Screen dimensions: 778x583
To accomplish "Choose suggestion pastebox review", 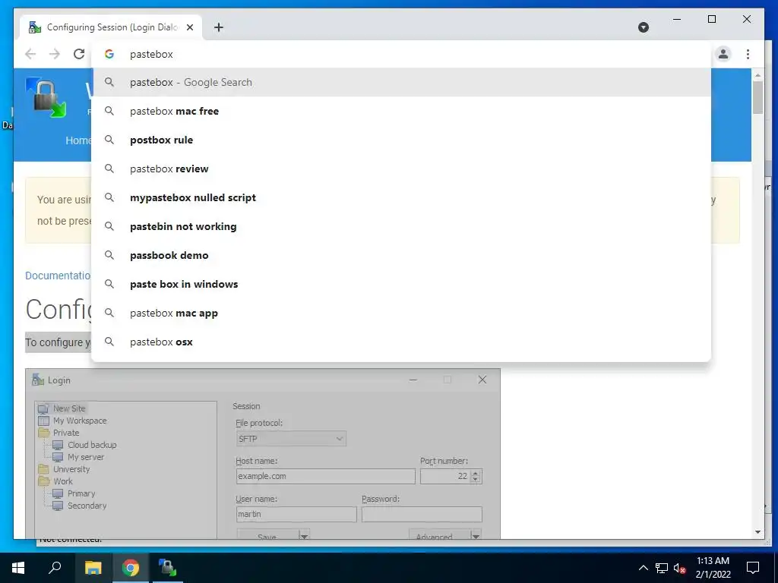I will coord(401,169).
